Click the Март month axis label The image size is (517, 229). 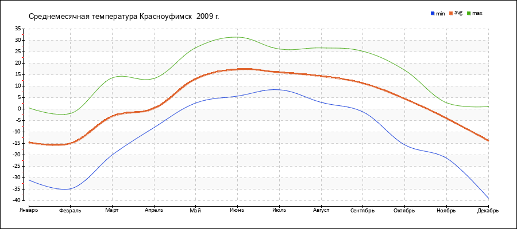(112, 210)
